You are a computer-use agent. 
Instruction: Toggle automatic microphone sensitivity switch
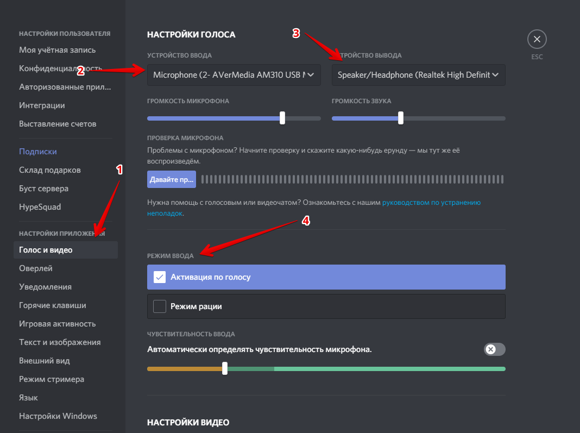pos(494,349)
